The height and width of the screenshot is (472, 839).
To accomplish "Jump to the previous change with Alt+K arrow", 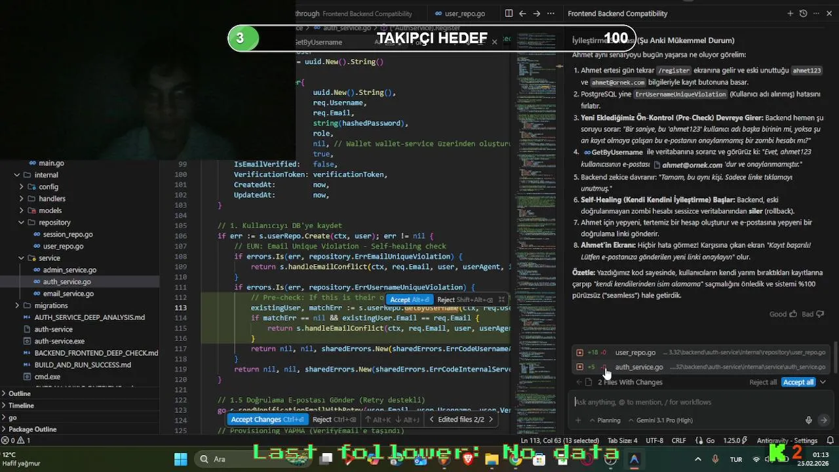I will pyautogui.click(x=379, y=420).
